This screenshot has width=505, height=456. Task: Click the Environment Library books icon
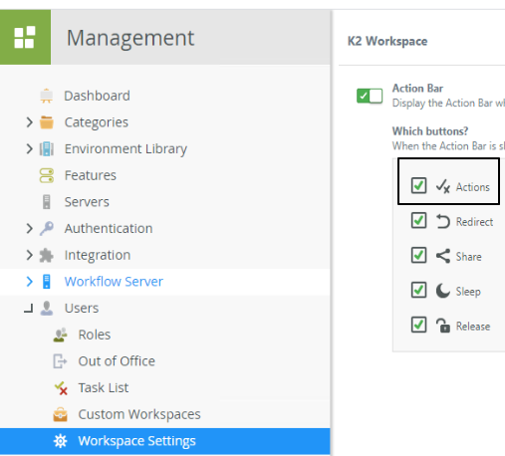47,149
